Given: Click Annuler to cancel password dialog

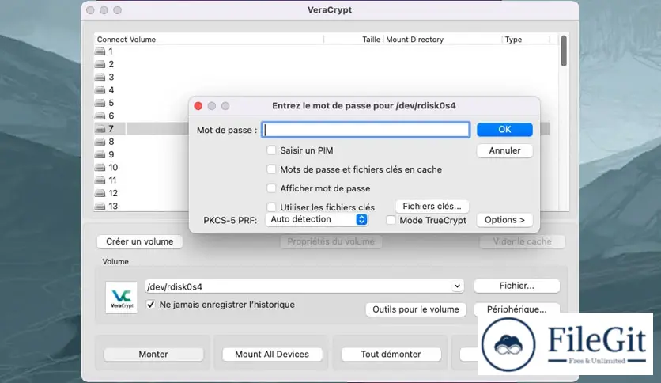Looking at the screenshot, I should click(504, 150).
